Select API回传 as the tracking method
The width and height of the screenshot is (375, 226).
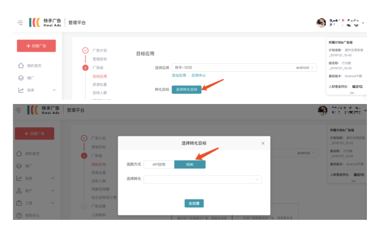tap(159, 164)
